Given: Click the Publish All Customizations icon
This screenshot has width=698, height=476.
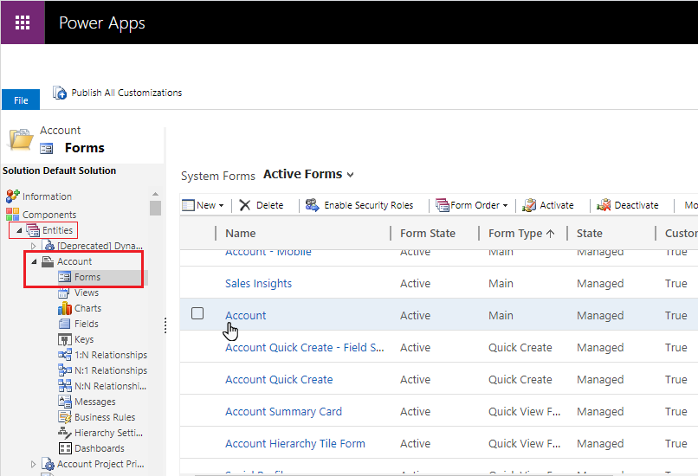Looking at the screenshot, I should pos(60,93).
